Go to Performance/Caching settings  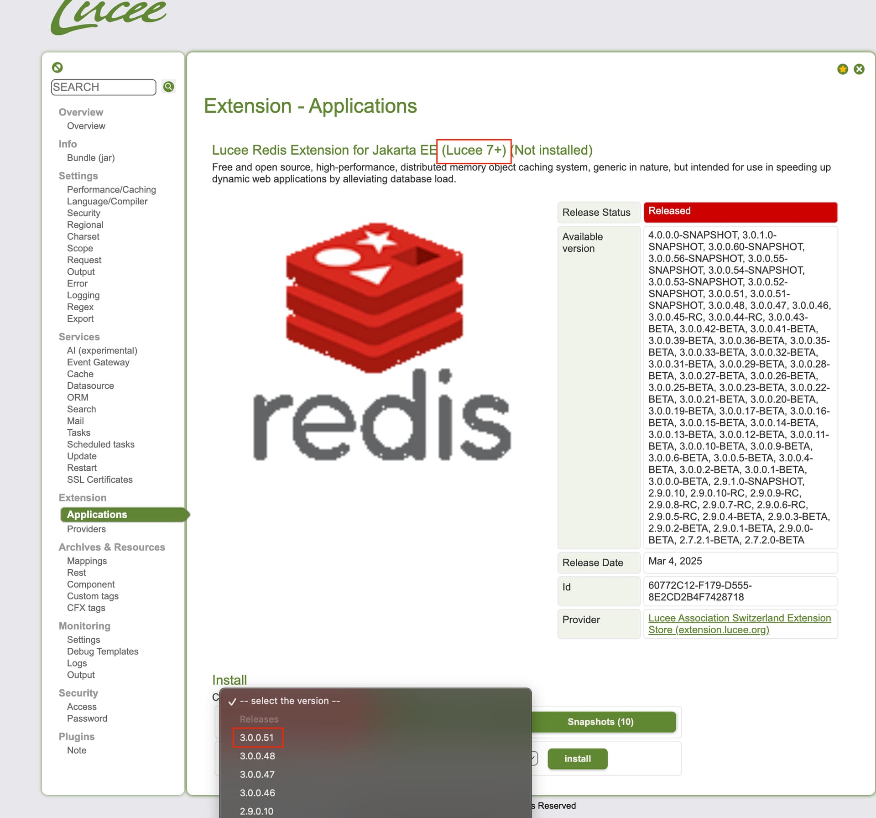coord(111,189)
